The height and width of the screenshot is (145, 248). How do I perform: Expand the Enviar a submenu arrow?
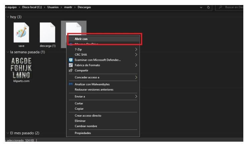136,96
